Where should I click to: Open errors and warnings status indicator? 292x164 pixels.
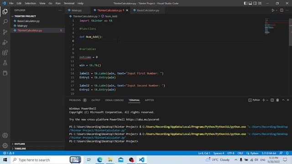pyautogui.click(x=9, y=153)
